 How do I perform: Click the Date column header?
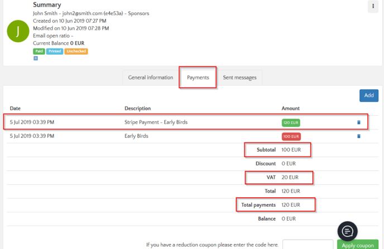pyautogui.click(x=15, y=108)
